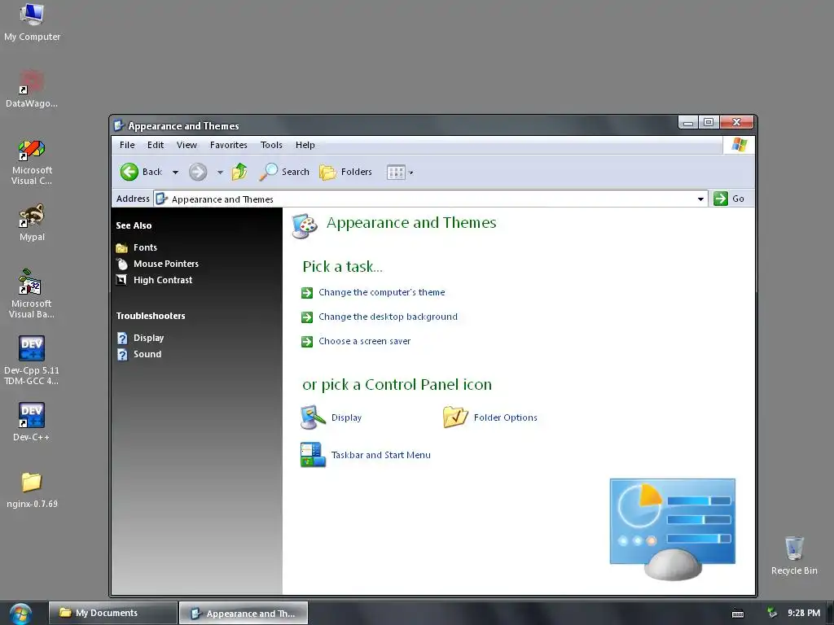834x625 pixels.
Task: Open the Taskbar and Start Menu icon
Action: [x=313, y=455]
